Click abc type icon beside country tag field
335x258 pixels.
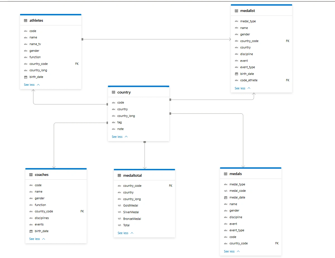(114, 122)
